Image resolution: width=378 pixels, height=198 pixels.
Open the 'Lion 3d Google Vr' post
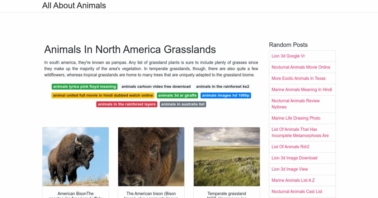tap(288, 56)
